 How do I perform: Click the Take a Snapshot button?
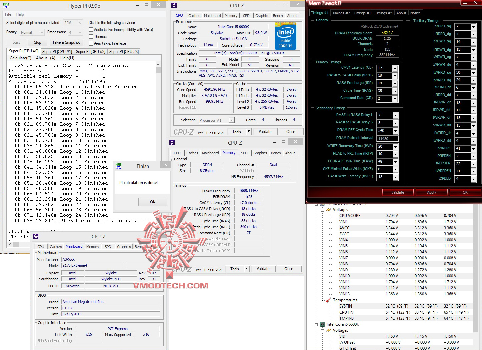(66, 42)
